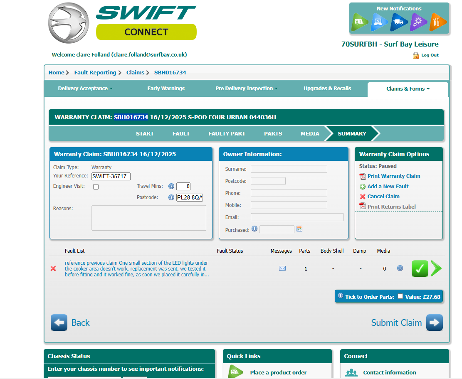Expand the Claims & Forms menu
Viewport: 462px width, 379px height.
[408, 89]
